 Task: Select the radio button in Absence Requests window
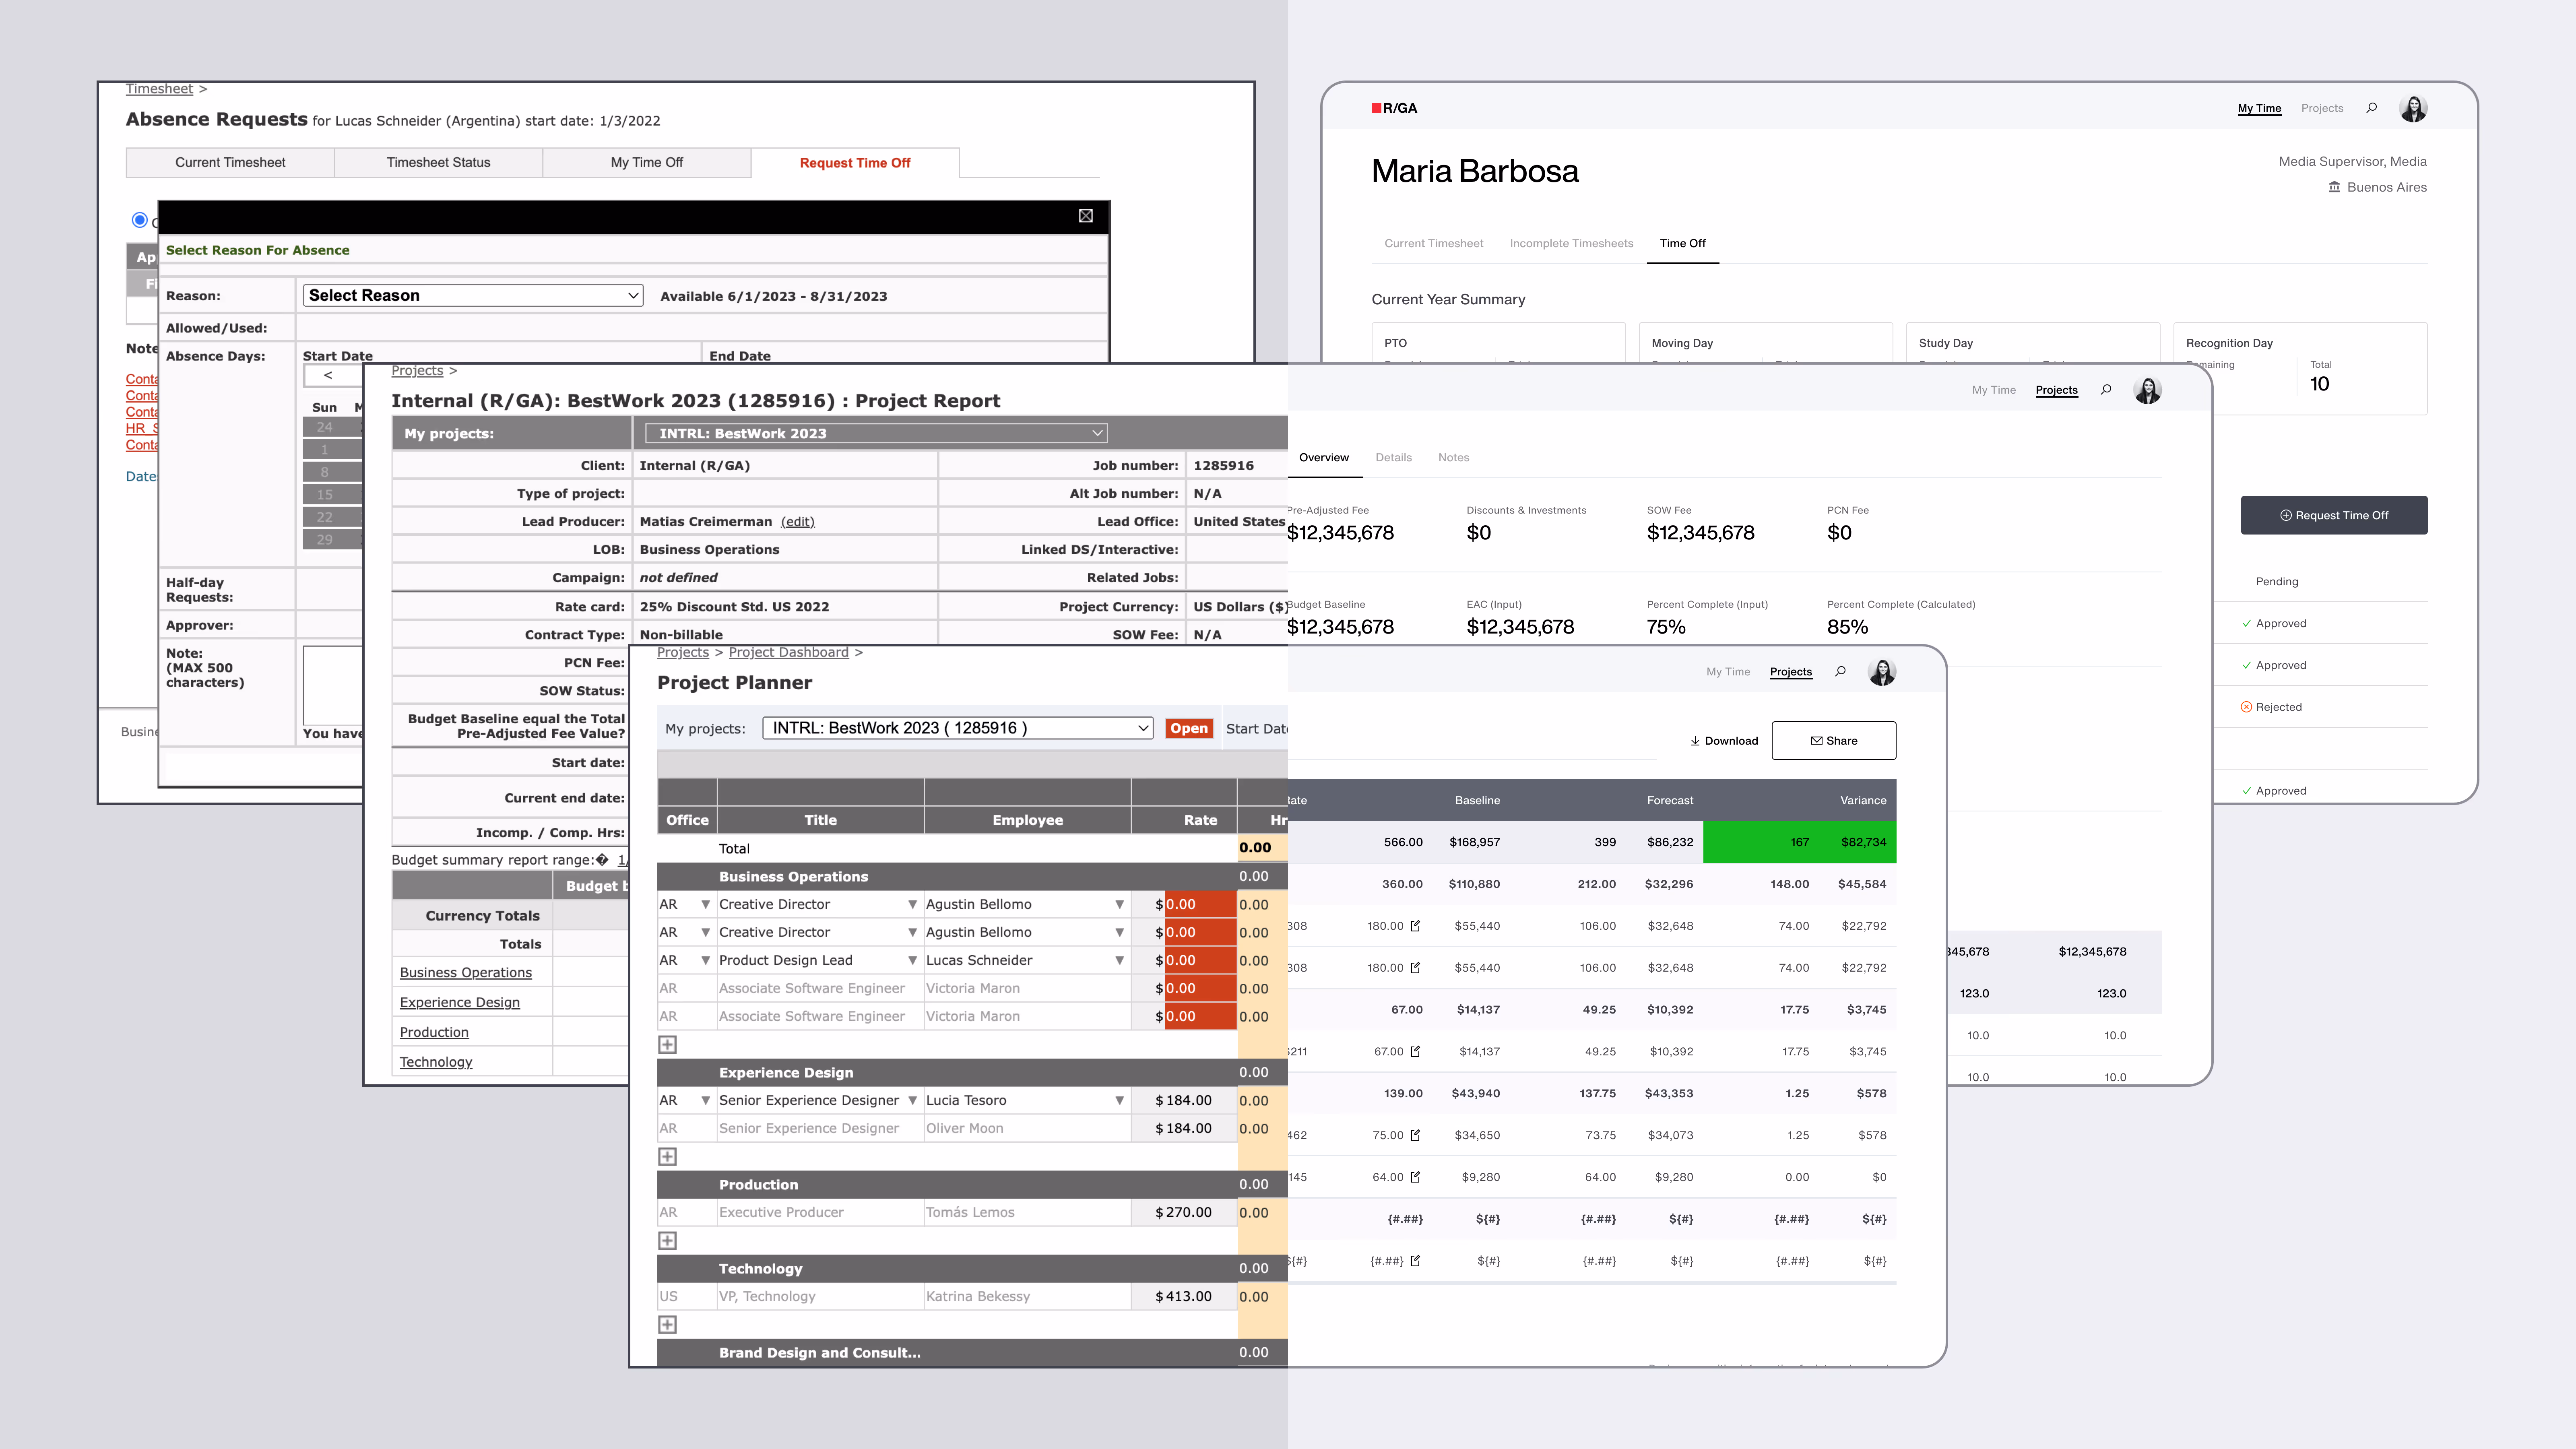point(140,220)
